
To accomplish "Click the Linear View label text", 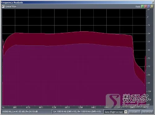I will coord(11,7).
